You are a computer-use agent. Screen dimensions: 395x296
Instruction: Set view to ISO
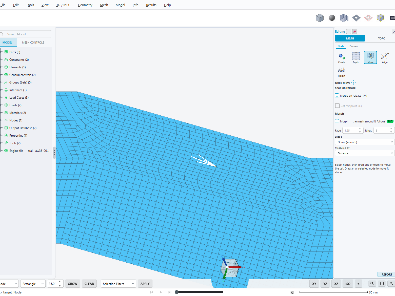(348, 284)
